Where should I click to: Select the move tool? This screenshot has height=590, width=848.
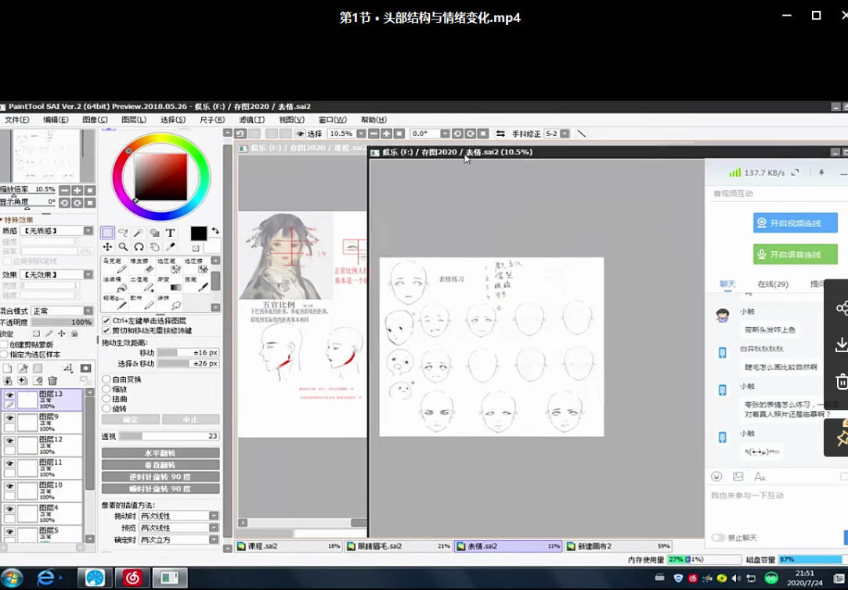[107, 247]
